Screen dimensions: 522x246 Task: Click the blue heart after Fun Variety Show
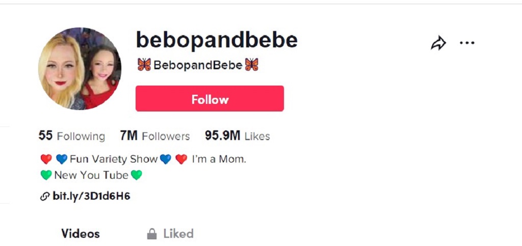coord(166,159)
